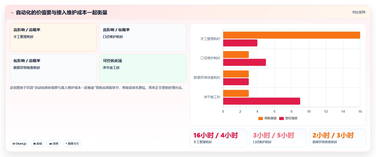Click the 风险暴露 legend text

coord(270,118)
